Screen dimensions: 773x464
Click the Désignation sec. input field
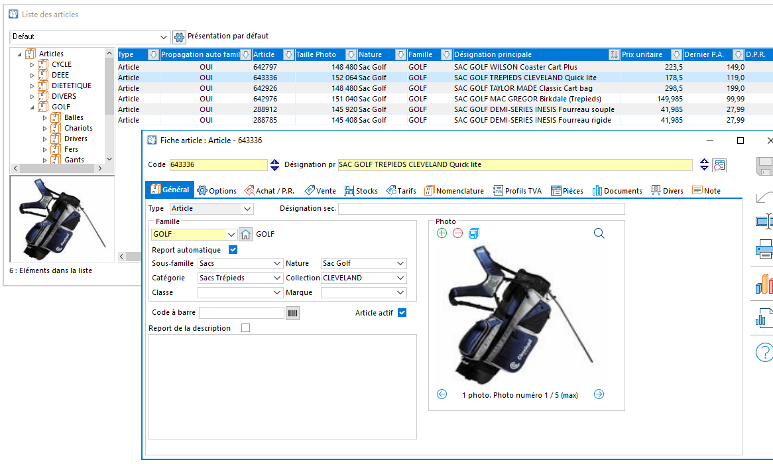482,209
